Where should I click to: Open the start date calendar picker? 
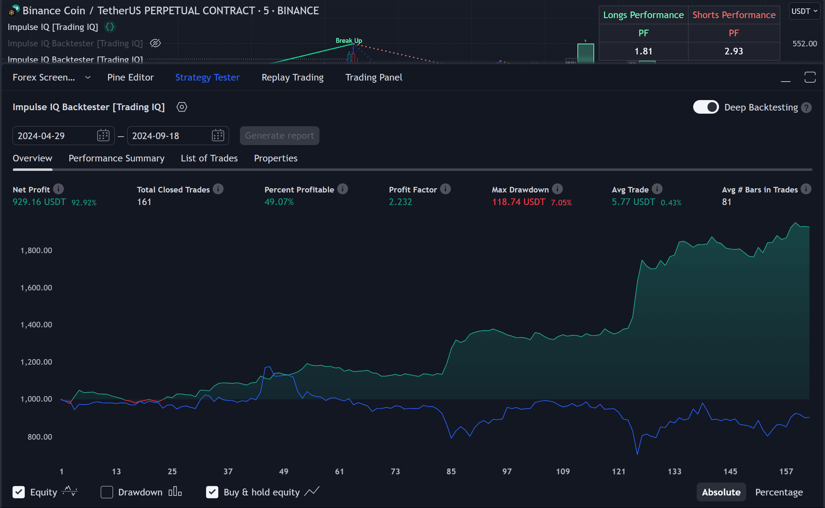click(103, 135)
